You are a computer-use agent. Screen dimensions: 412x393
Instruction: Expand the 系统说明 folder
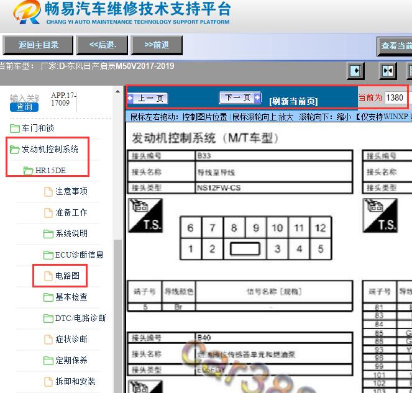tap(71, 233)
